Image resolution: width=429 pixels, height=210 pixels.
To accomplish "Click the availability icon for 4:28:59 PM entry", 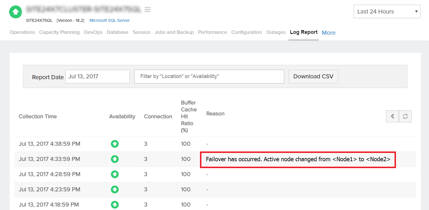I will [x=115, y=174].
